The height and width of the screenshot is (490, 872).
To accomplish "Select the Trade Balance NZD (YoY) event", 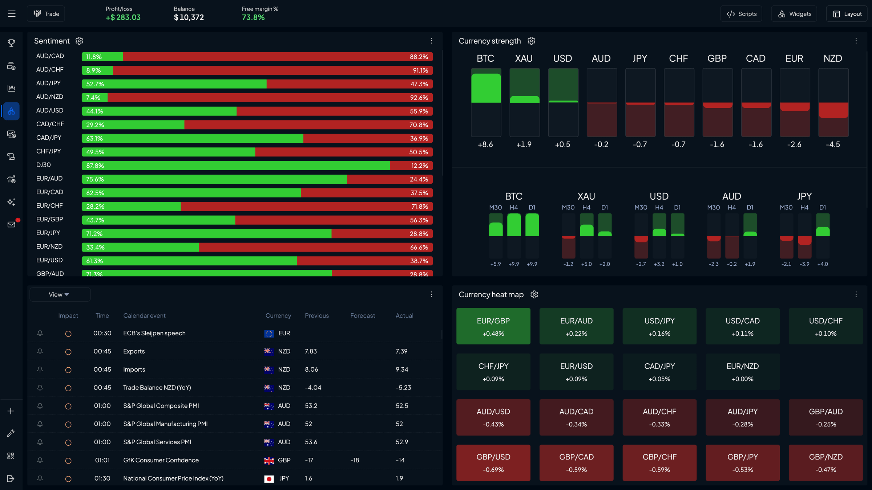I will [x=157, y=388].
